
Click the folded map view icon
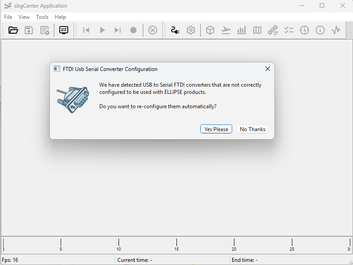point(257,30)
